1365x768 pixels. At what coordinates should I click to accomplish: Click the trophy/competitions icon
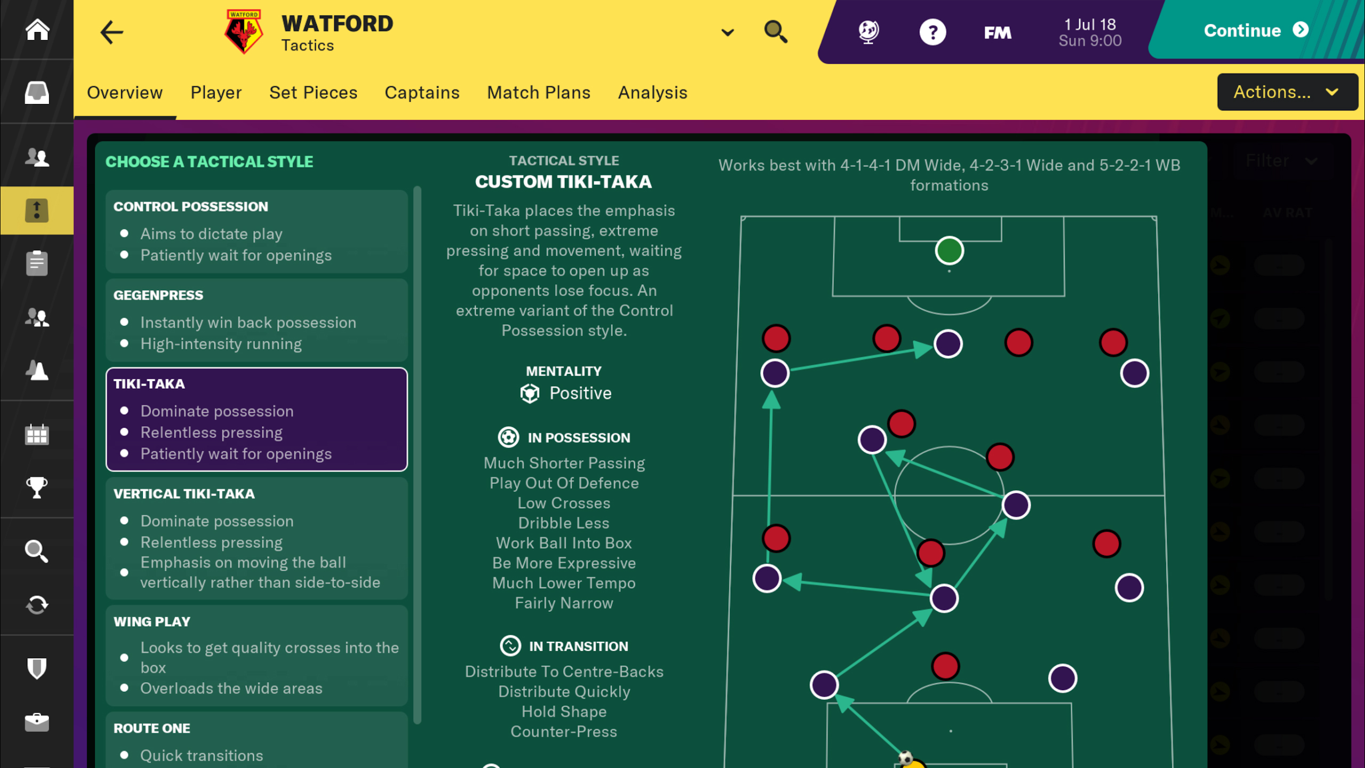click(x=37, y=487)
